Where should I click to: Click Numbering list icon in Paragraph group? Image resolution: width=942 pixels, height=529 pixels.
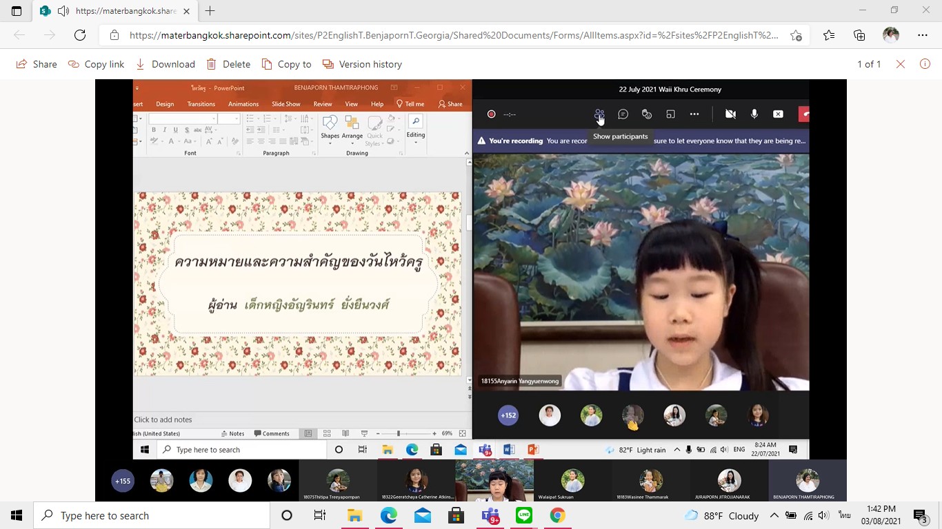click(x=268, y=119)
